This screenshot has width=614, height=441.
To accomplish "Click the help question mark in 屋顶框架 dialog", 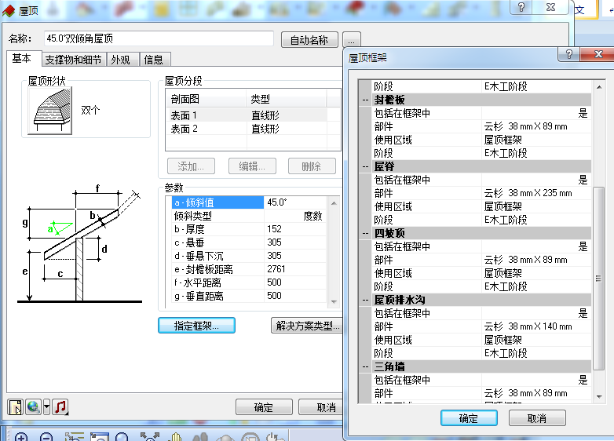I will [568, 56].
